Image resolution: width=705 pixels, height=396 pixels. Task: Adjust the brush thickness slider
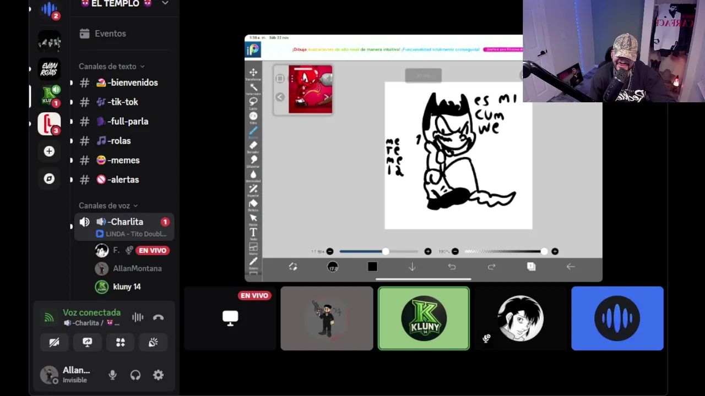click(379, 251)
